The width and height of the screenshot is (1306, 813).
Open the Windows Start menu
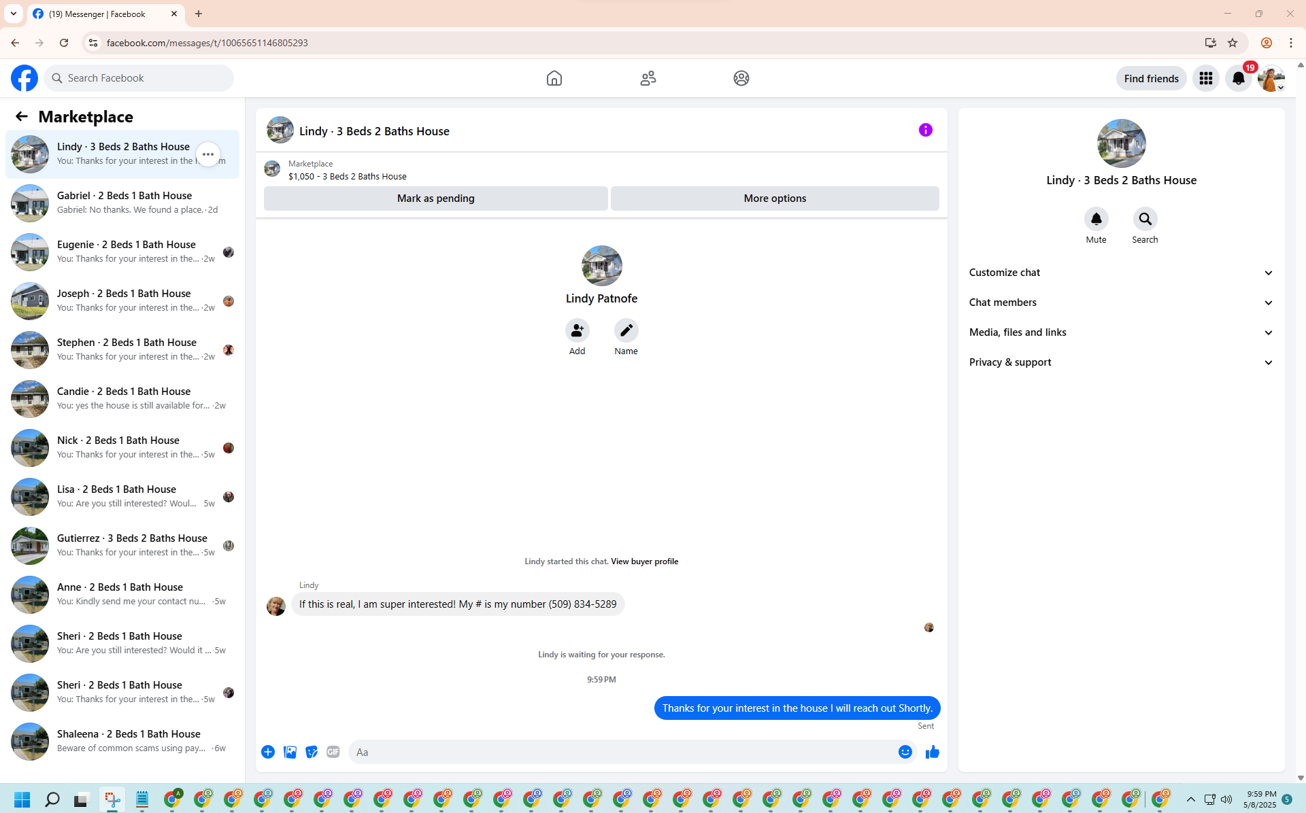coord(22,799)
